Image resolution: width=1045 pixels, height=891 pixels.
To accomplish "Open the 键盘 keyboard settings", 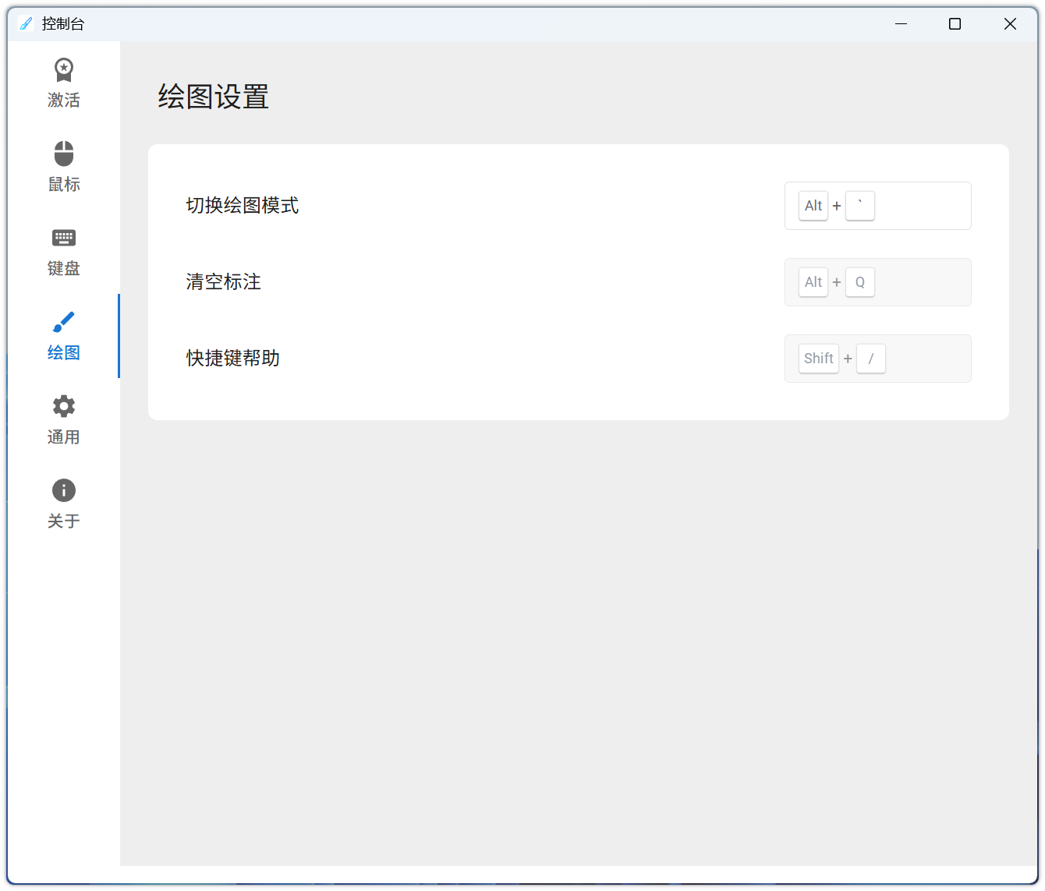I will point(63,251).
